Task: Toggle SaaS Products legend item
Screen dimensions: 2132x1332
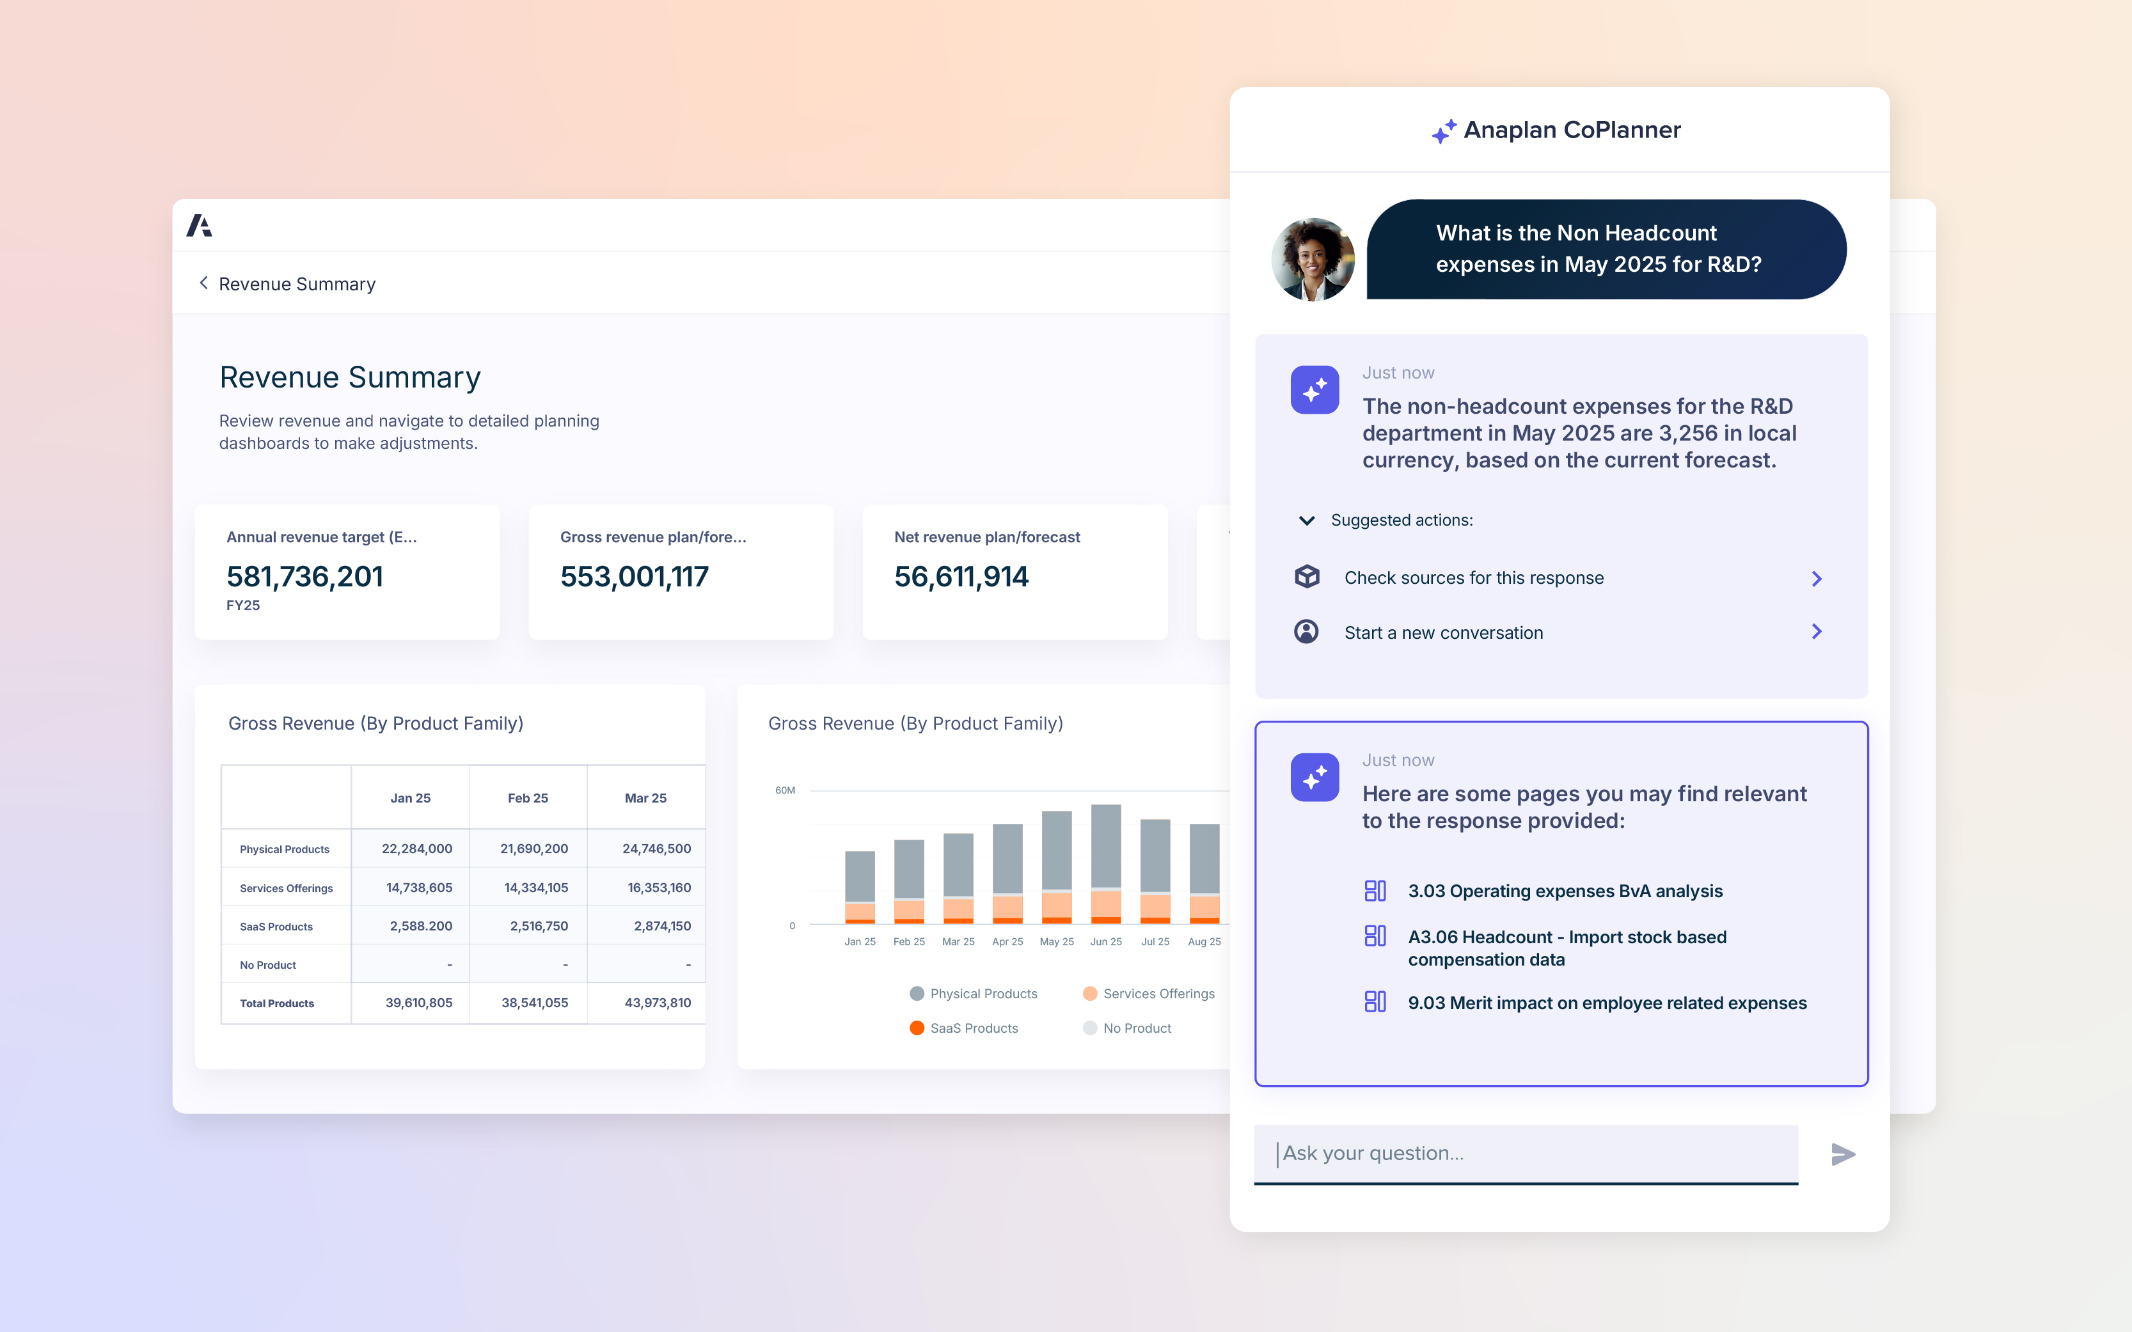Action: click(x=964, y=1027)
